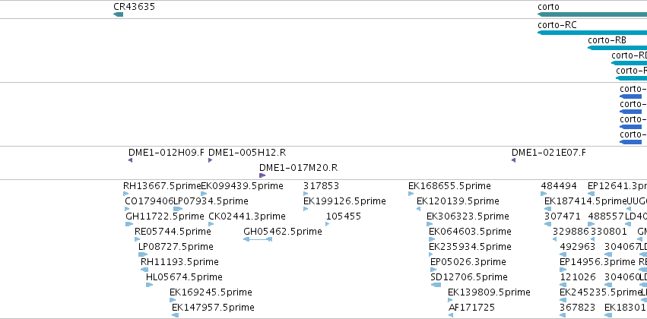Viewport: 647px width, 319px height.
Task: Click the EP05026.3prime EST arrow
Action: [433, 270]
